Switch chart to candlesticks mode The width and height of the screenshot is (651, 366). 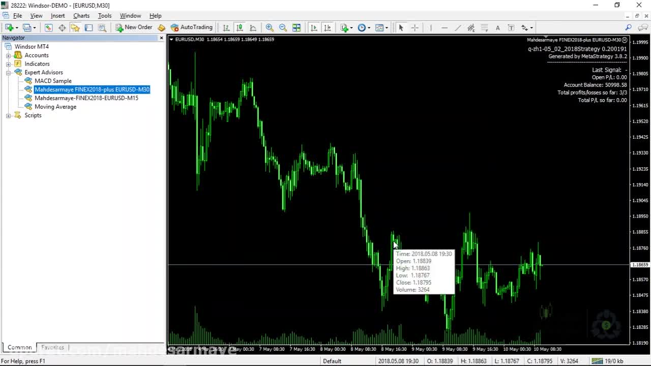tap(240, 28)
